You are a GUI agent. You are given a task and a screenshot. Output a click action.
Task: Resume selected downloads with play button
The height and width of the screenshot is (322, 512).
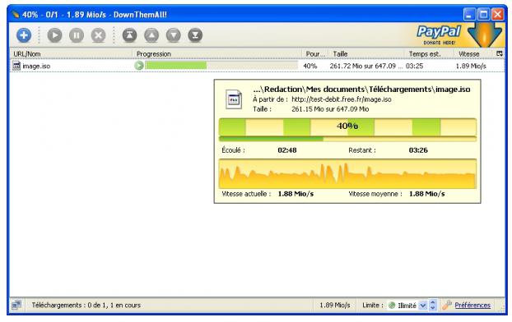[54, 34]
